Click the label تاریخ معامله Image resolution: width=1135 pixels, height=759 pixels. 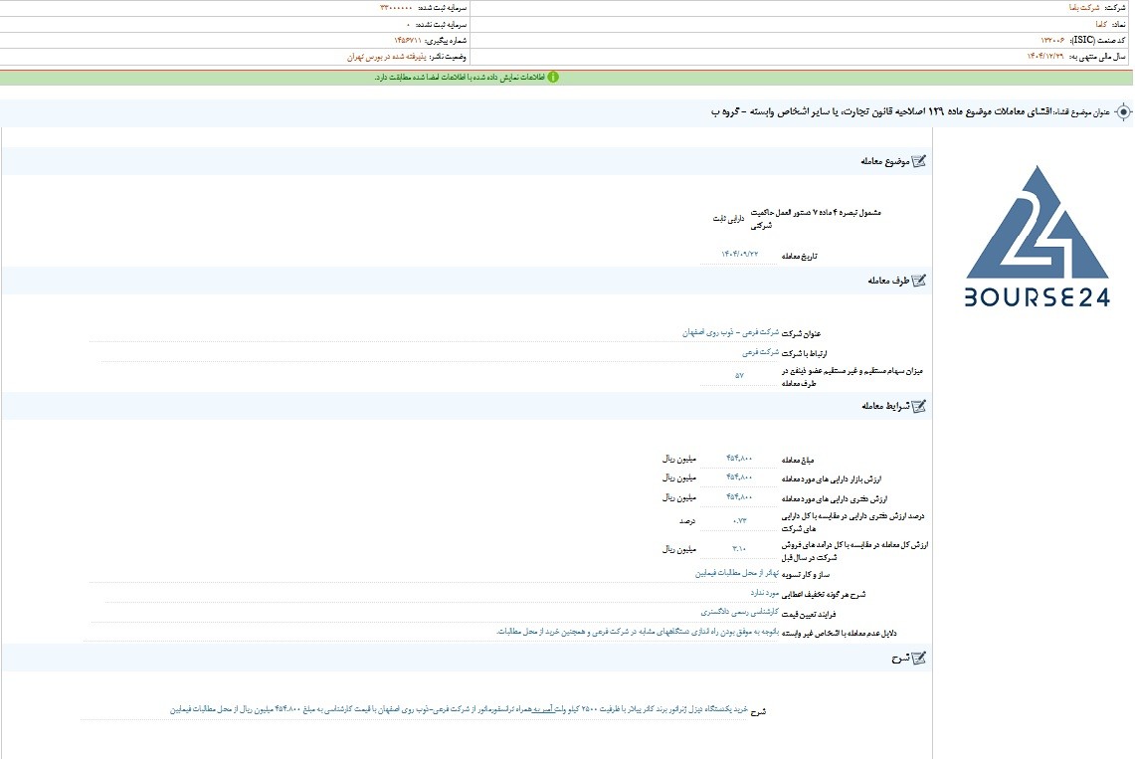click(x=800, y=256)
